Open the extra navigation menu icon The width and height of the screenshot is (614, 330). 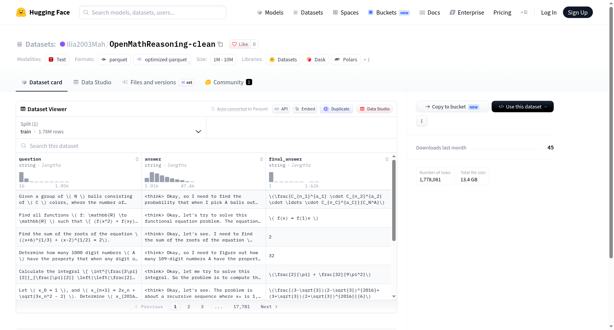524,12
